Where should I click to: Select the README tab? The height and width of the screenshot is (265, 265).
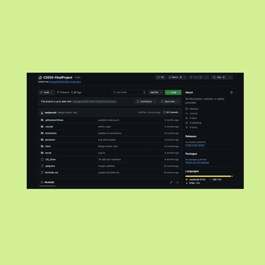(47, 182)
